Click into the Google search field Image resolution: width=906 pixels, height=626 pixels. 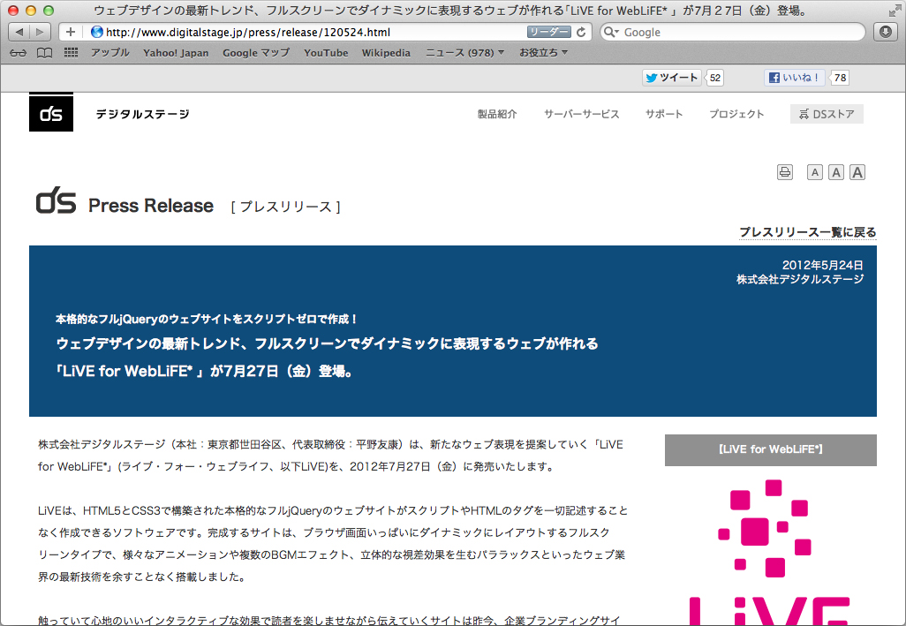click(x=733, y=32)
